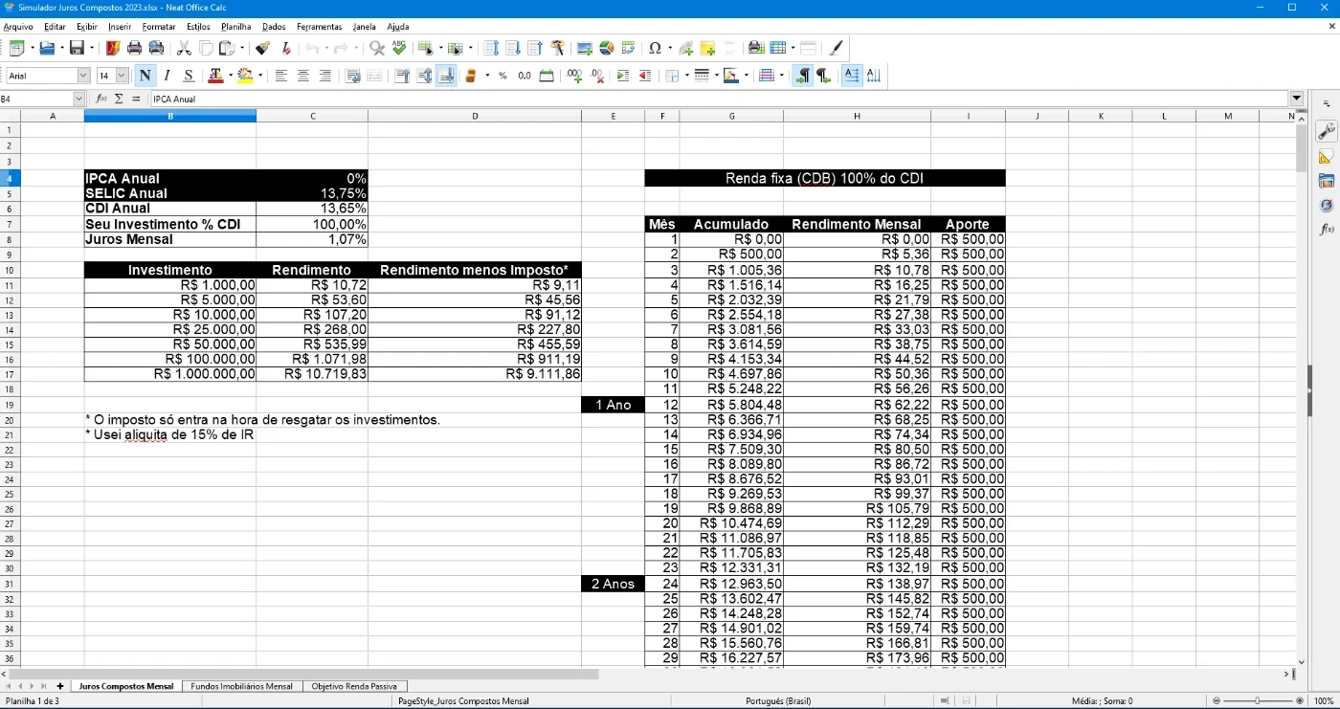This screenshot has width=1340, height=709.
Task: Format cell as number 0.0
Action: (x=525, y=76)
